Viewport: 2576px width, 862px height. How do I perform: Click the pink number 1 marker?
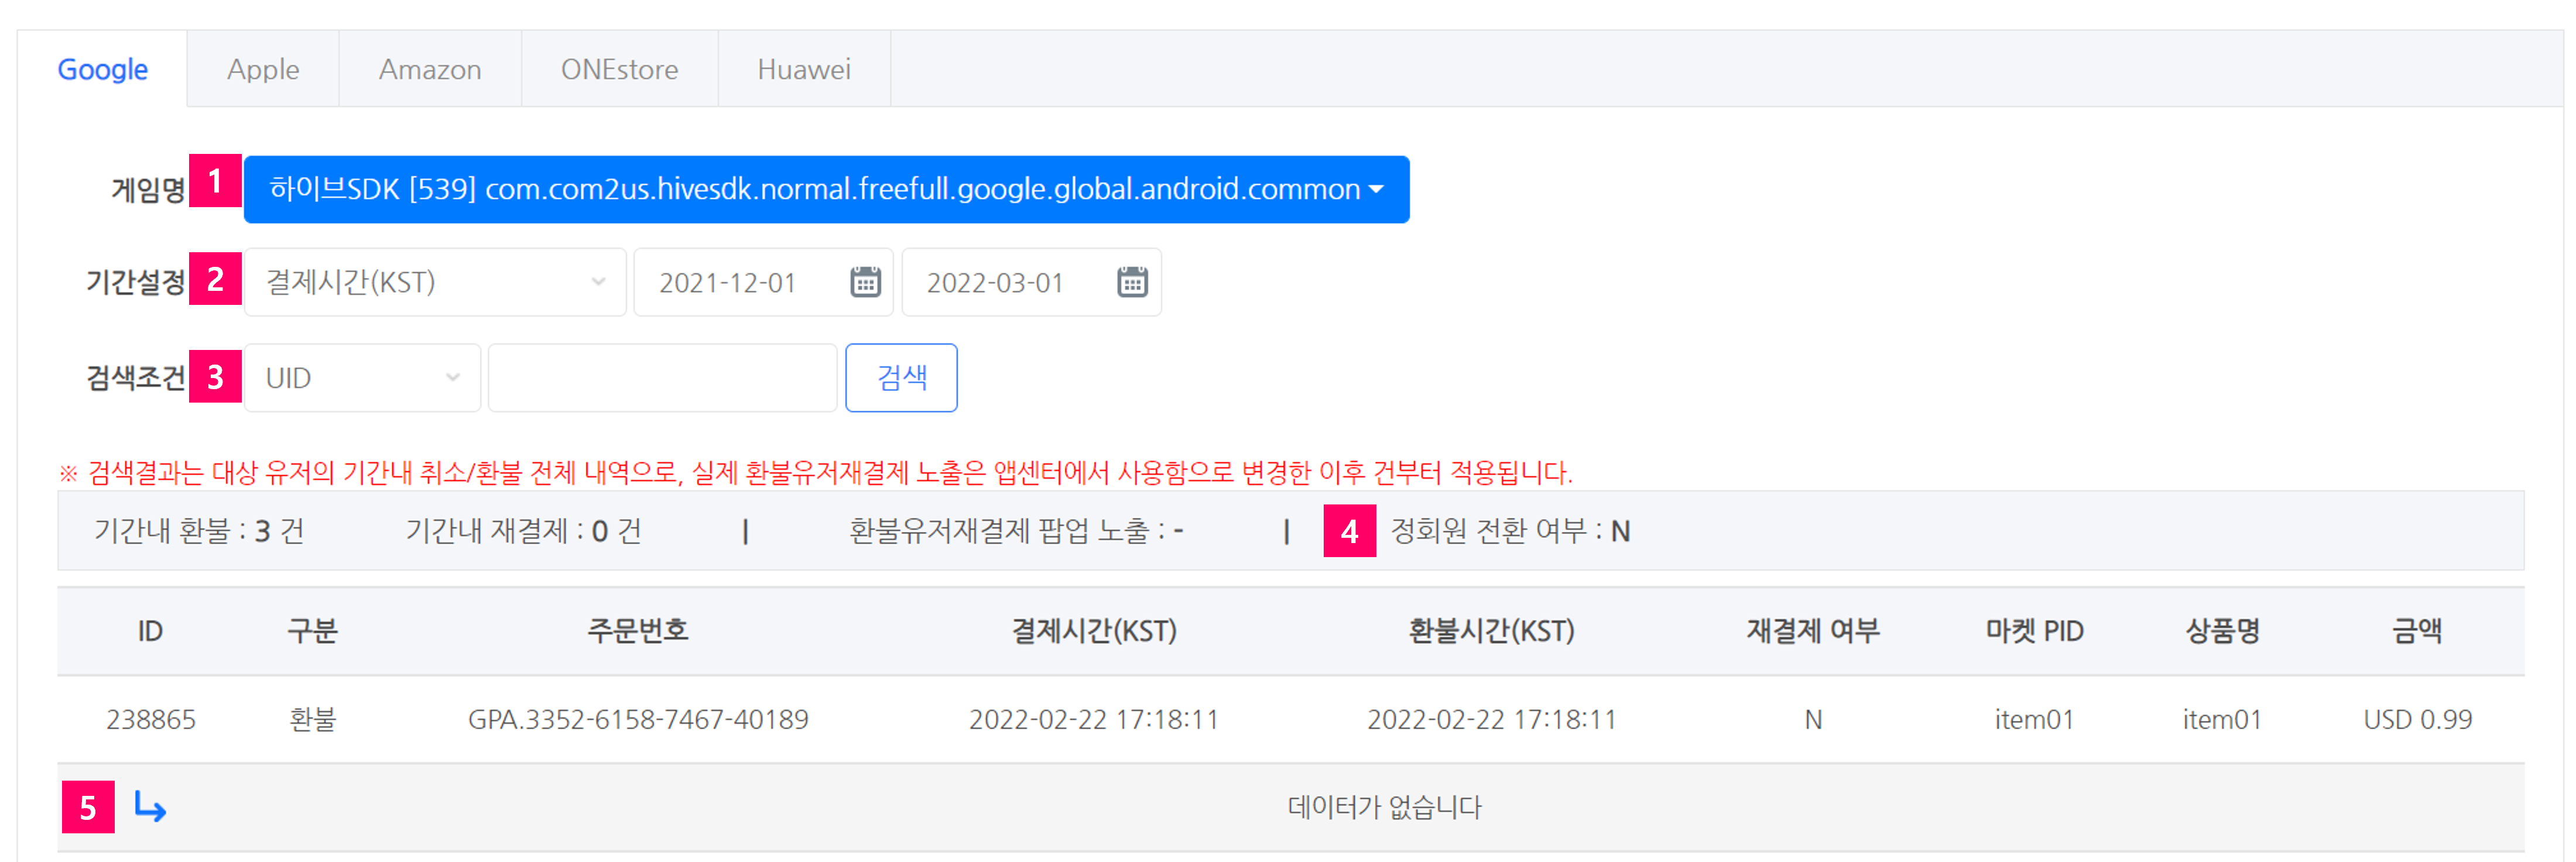[x=215, y=181]
